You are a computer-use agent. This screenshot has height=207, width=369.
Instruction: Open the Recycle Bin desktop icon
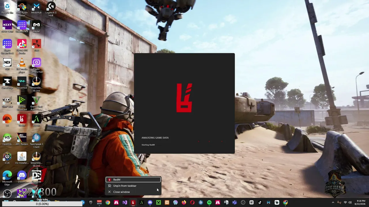[x=7, y=8]
